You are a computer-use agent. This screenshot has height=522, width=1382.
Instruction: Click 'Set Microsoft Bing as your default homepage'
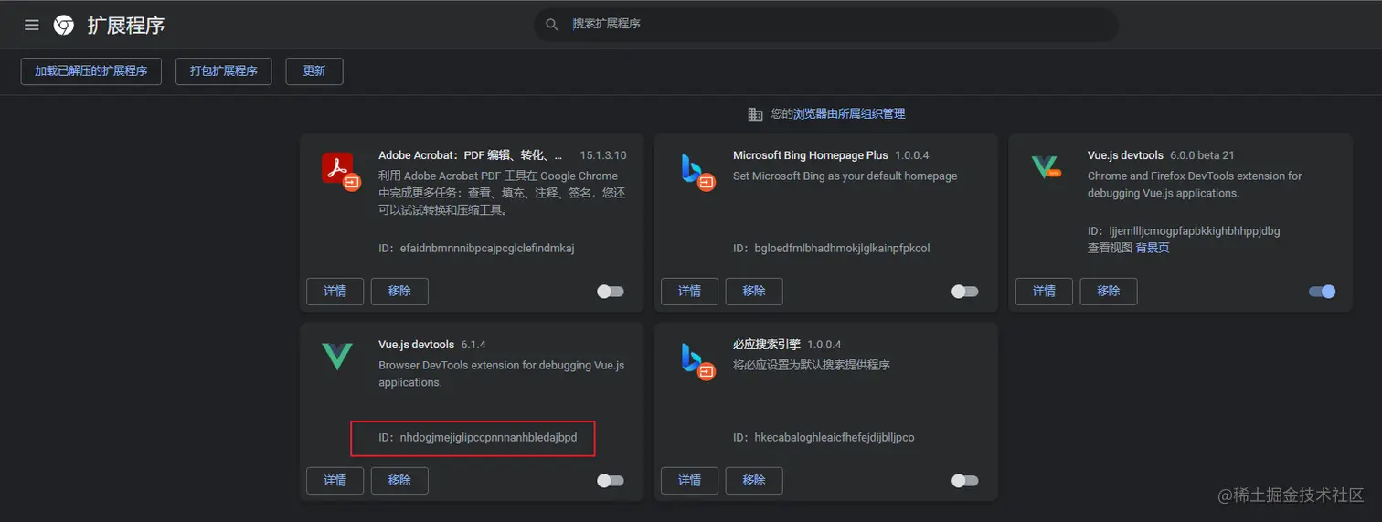845,176
